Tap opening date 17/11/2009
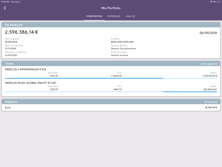Screen dimensions: 222x167 pos(10,48)
